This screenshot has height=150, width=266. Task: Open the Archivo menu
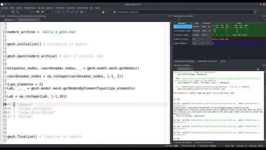pos(5,8)
